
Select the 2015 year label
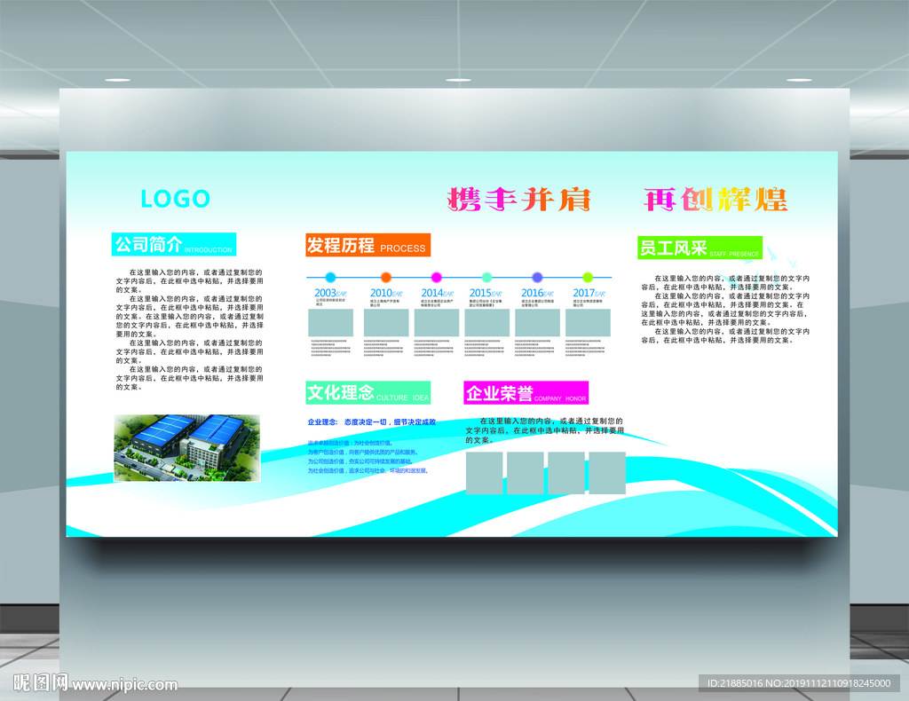pyautogui.click(x=486, y=293)
